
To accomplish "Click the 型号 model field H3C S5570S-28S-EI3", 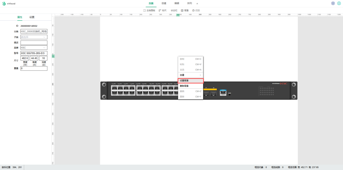I will click(34, 53).
